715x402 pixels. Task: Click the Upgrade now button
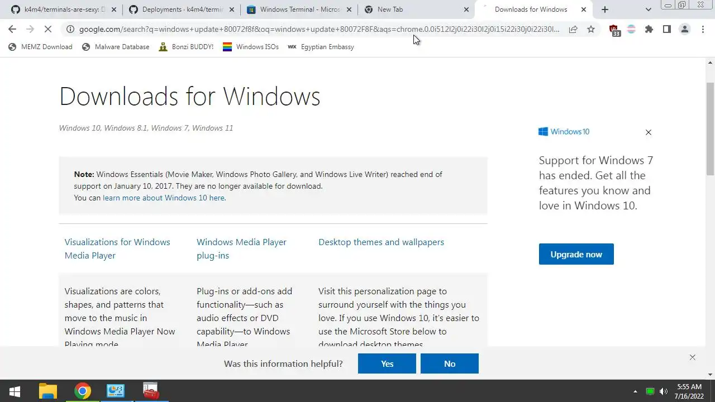click(576, 254)
